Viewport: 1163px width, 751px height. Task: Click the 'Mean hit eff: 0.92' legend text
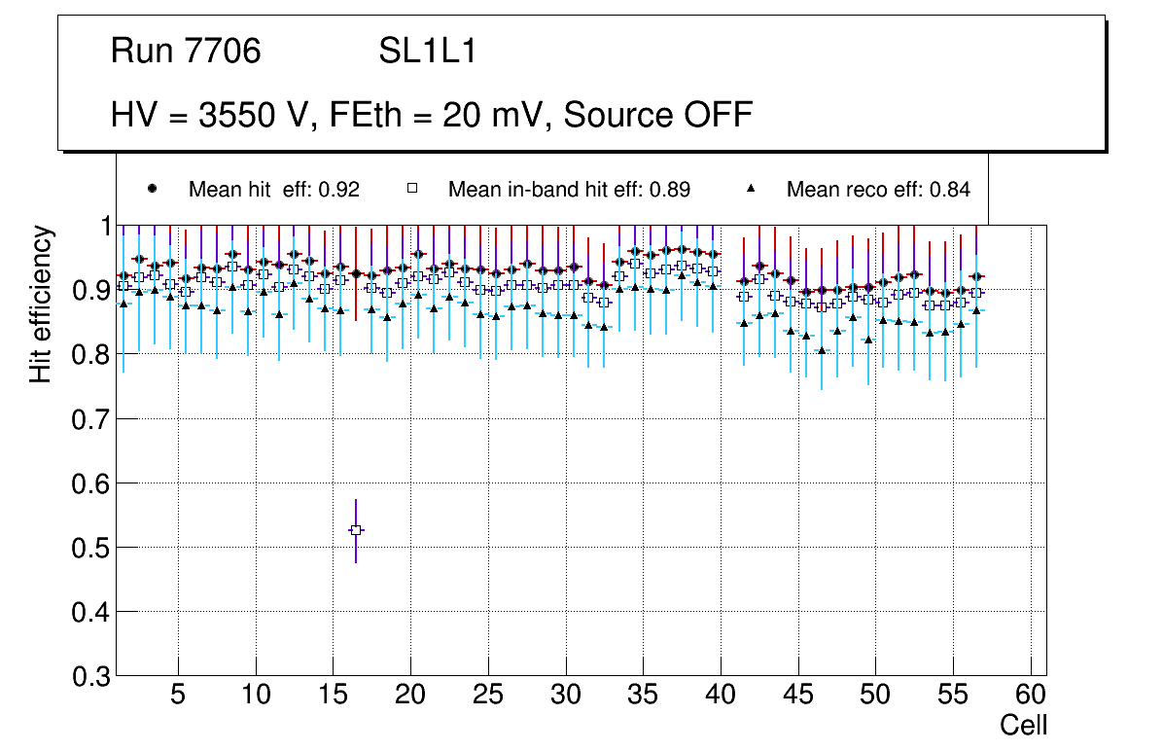pos(274,190)
